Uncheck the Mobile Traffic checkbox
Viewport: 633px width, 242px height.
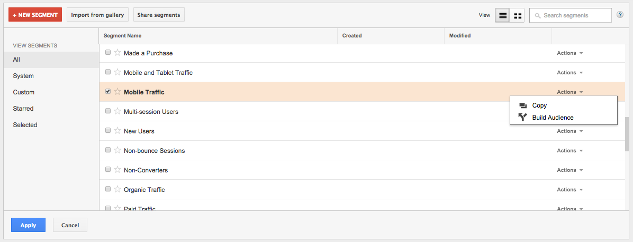coord(108,91)
